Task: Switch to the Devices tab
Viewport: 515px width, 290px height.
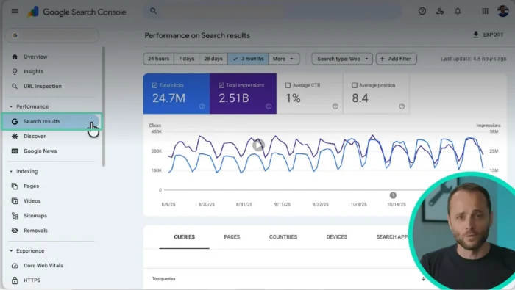Action: (337, 237)
